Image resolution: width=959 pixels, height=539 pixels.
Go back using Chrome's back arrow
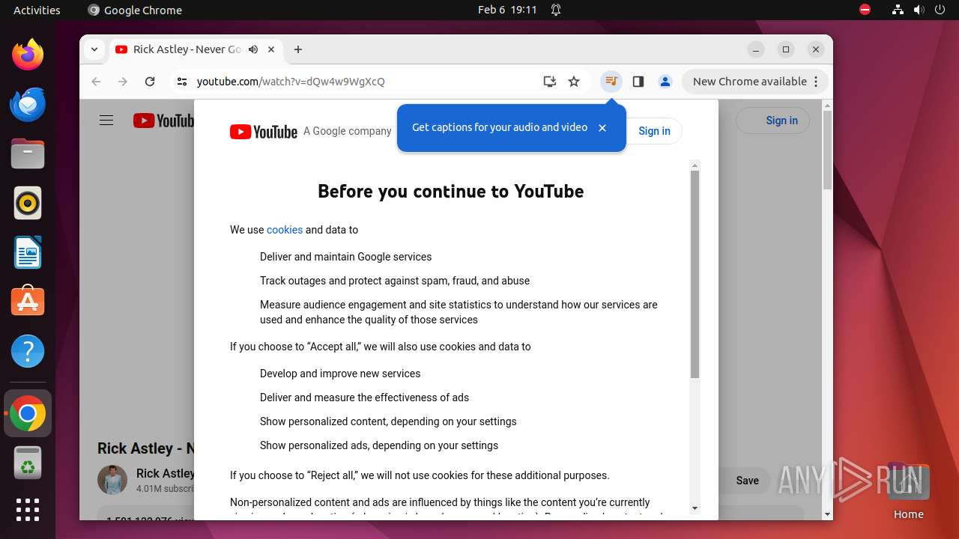(96, 82)
